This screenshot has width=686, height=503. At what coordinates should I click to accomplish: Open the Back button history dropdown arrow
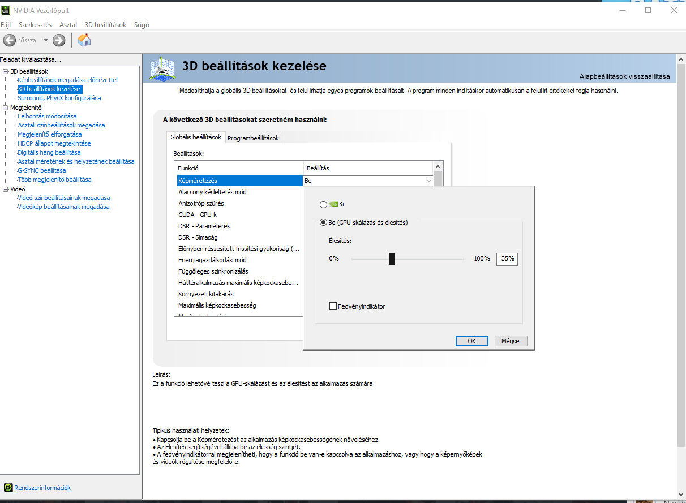coord(46,40)
